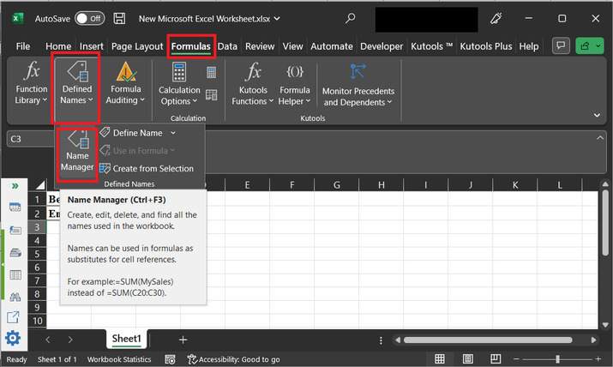Select column E header
Screen dimensions: 613x367
pyautogui.click(x=247, y=185)
